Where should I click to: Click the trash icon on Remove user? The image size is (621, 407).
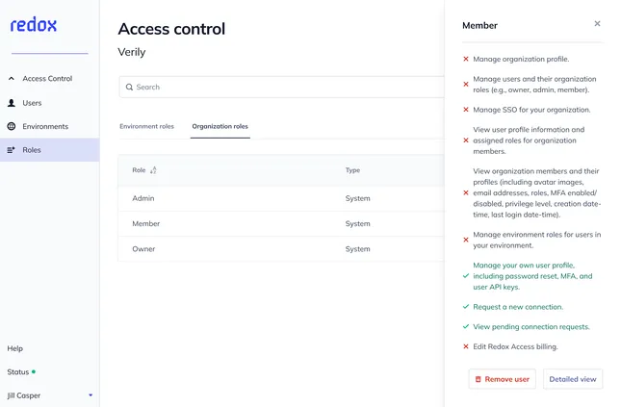(479, 379)
